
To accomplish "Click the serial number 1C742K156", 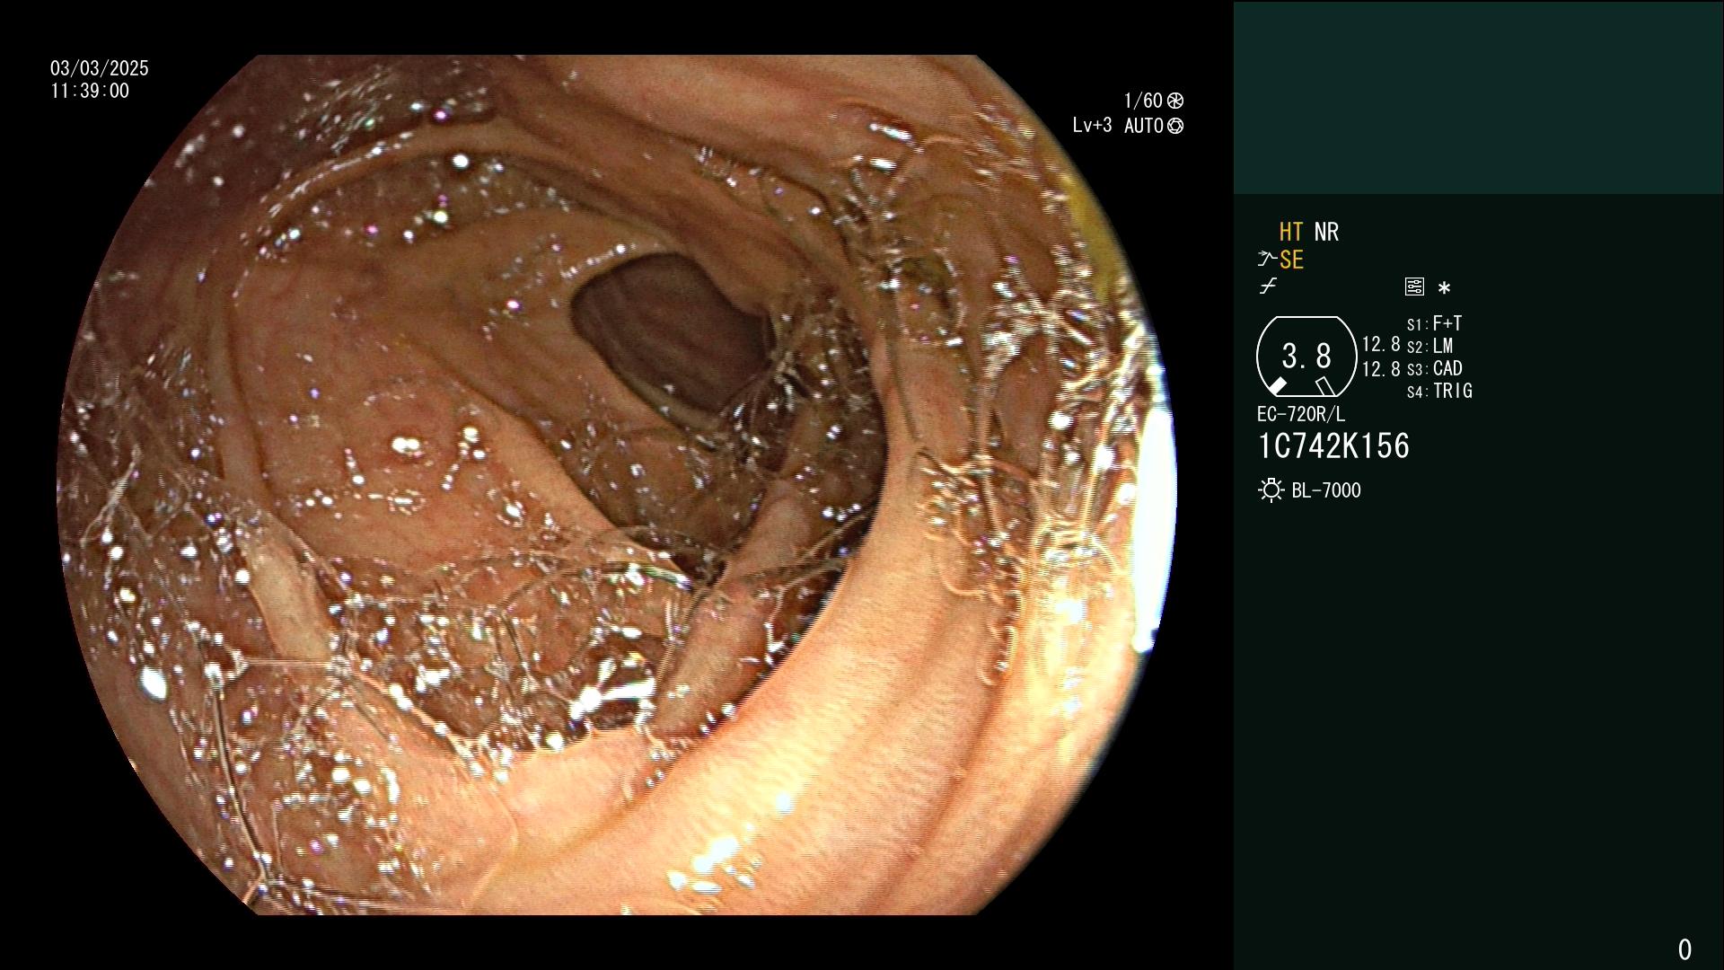I will [x=1333, y=445].
